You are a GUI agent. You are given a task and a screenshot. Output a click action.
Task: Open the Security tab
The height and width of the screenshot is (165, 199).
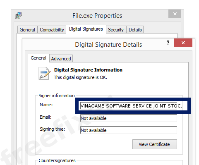[x=116, y=30]
